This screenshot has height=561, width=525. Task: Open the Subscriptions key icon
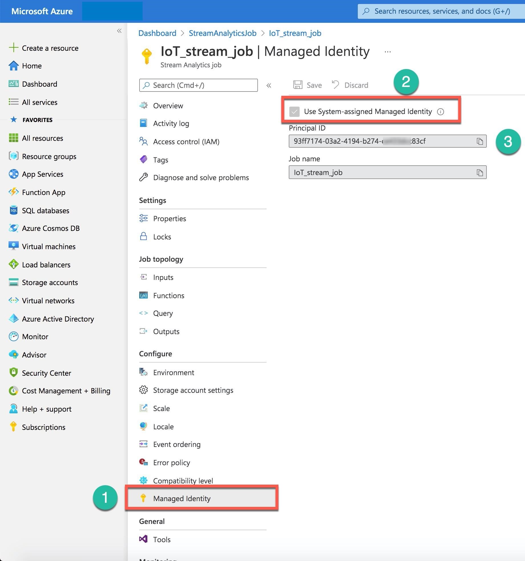13,427
